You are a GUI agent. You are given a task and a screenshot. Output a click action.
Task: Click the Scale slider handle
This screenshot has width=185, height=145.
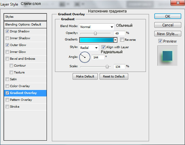tap(107, 67)
